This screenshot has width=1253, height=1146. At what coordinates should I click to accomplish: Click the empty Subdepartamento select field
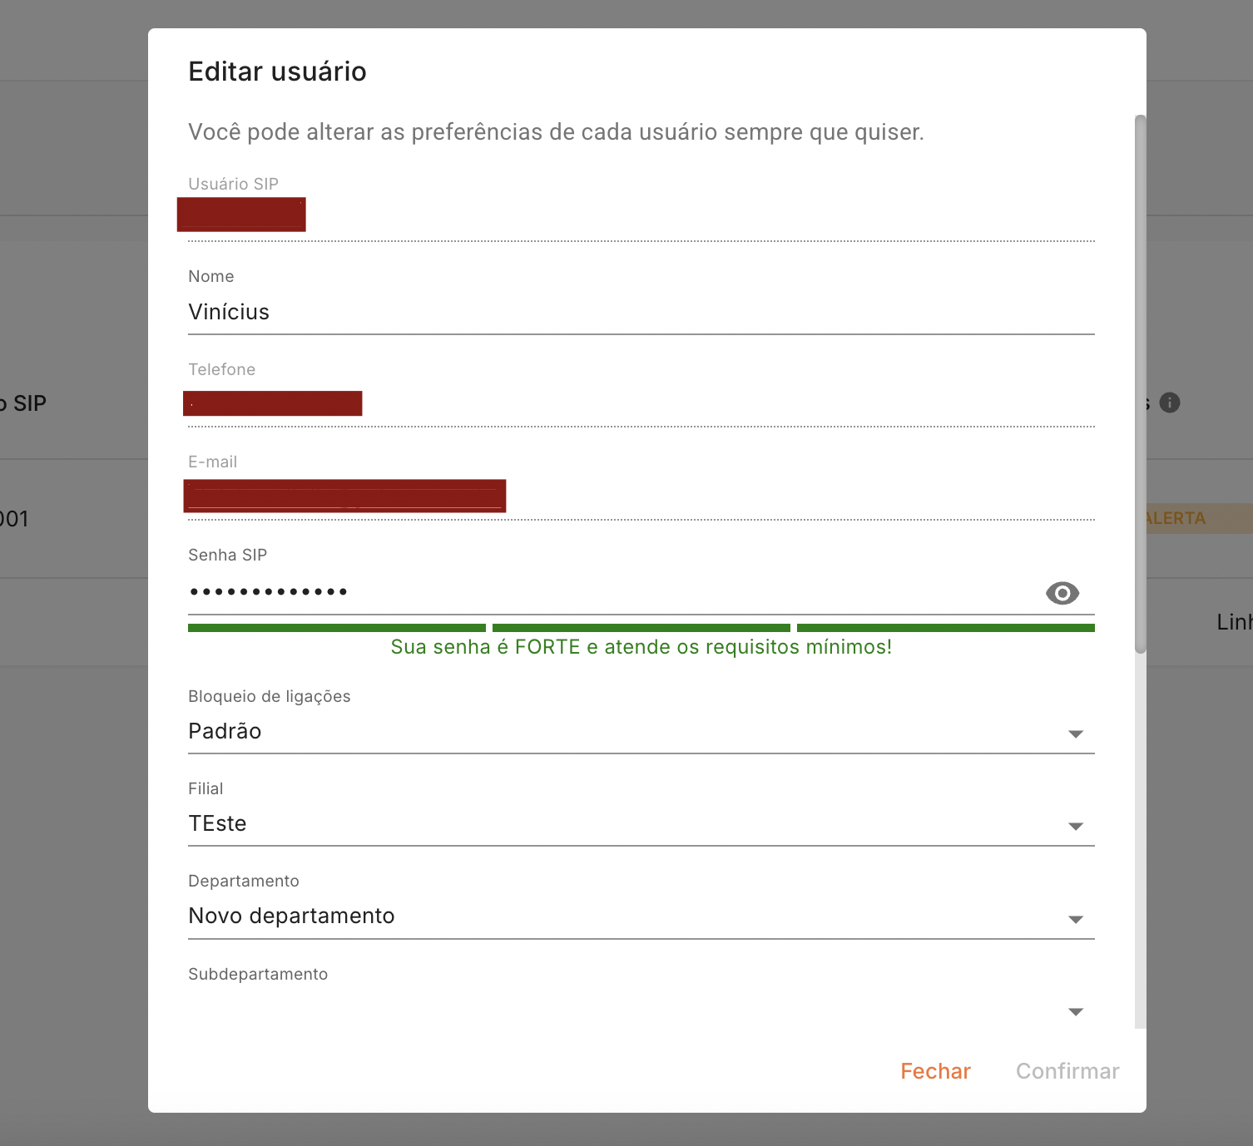click(x=582, y=1010)
